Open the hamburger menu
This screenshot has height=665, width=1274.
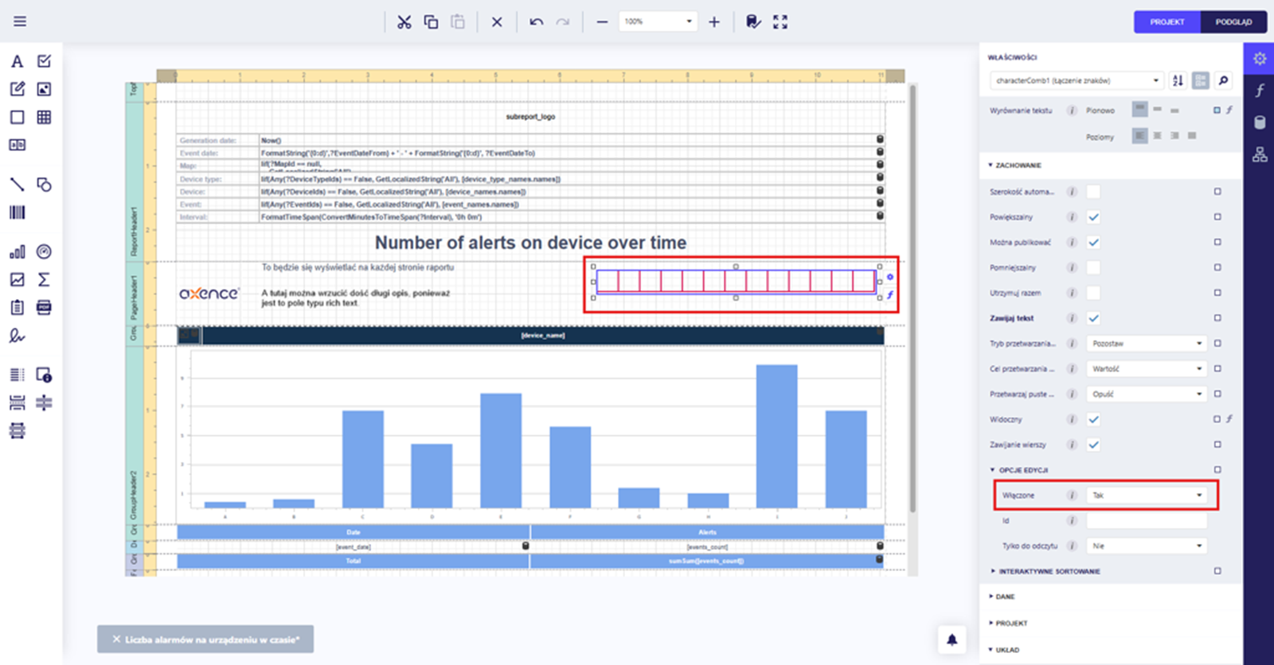coord(20,21)
